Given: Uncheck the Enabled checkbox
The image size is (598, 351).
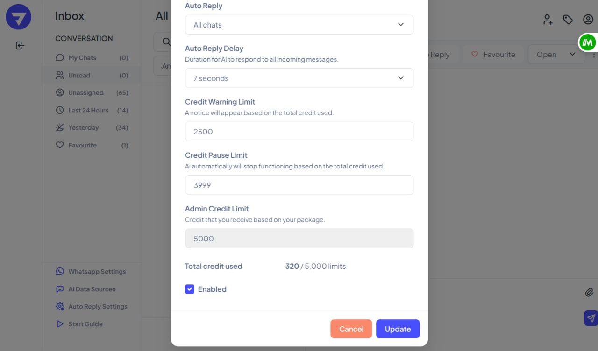Looking at the screenshot, I should [190, 289].
